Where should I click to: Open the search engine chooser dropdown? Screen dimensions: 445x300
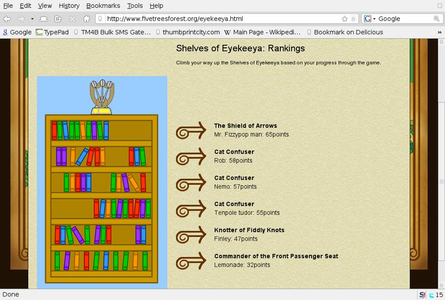coord(370,19)
